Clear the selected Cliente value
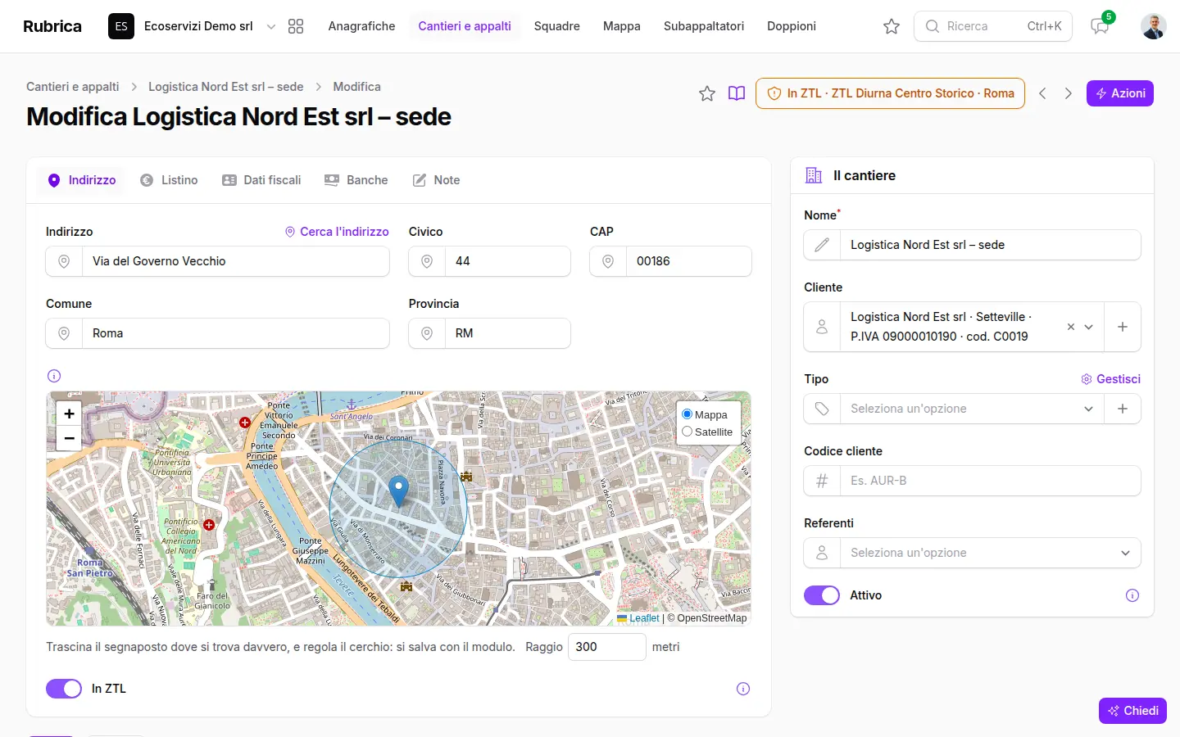Screen dimensions: 1180x737 pyautogui.click(x=1070, y=327)
